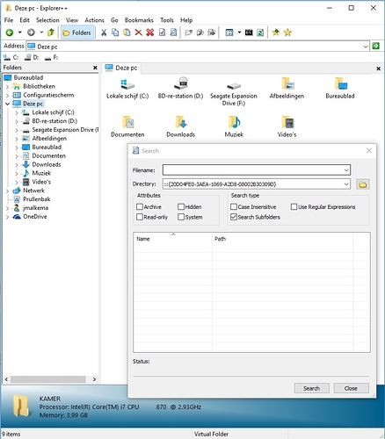Open the Filename dropdown arrow
Screen dimensions: 385x439
346,170
